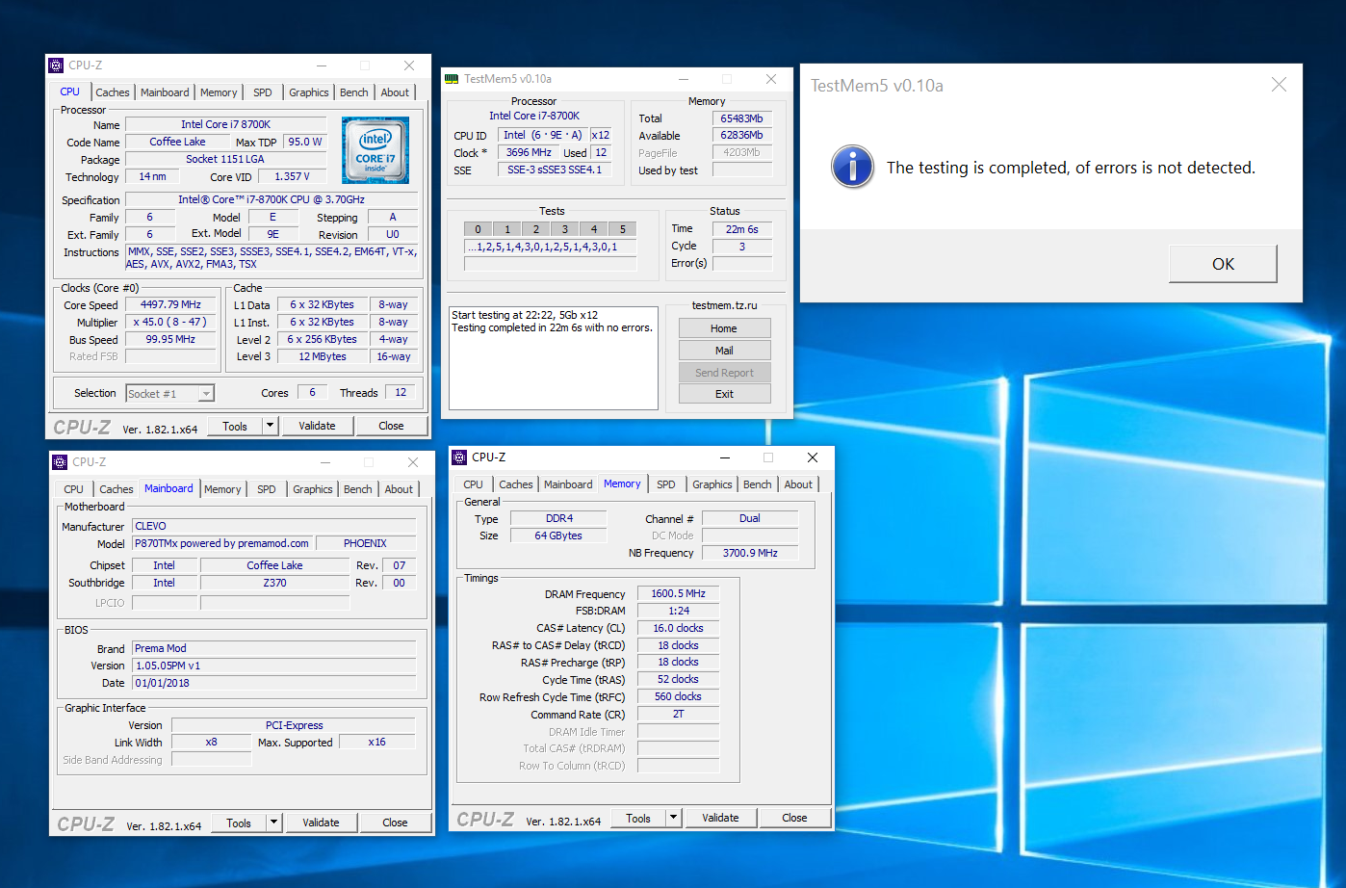Select About tab in the Memory CPU-Z window
This screenshot has width=1346, height=888.
pyautogui.click(x=798, y=484)
